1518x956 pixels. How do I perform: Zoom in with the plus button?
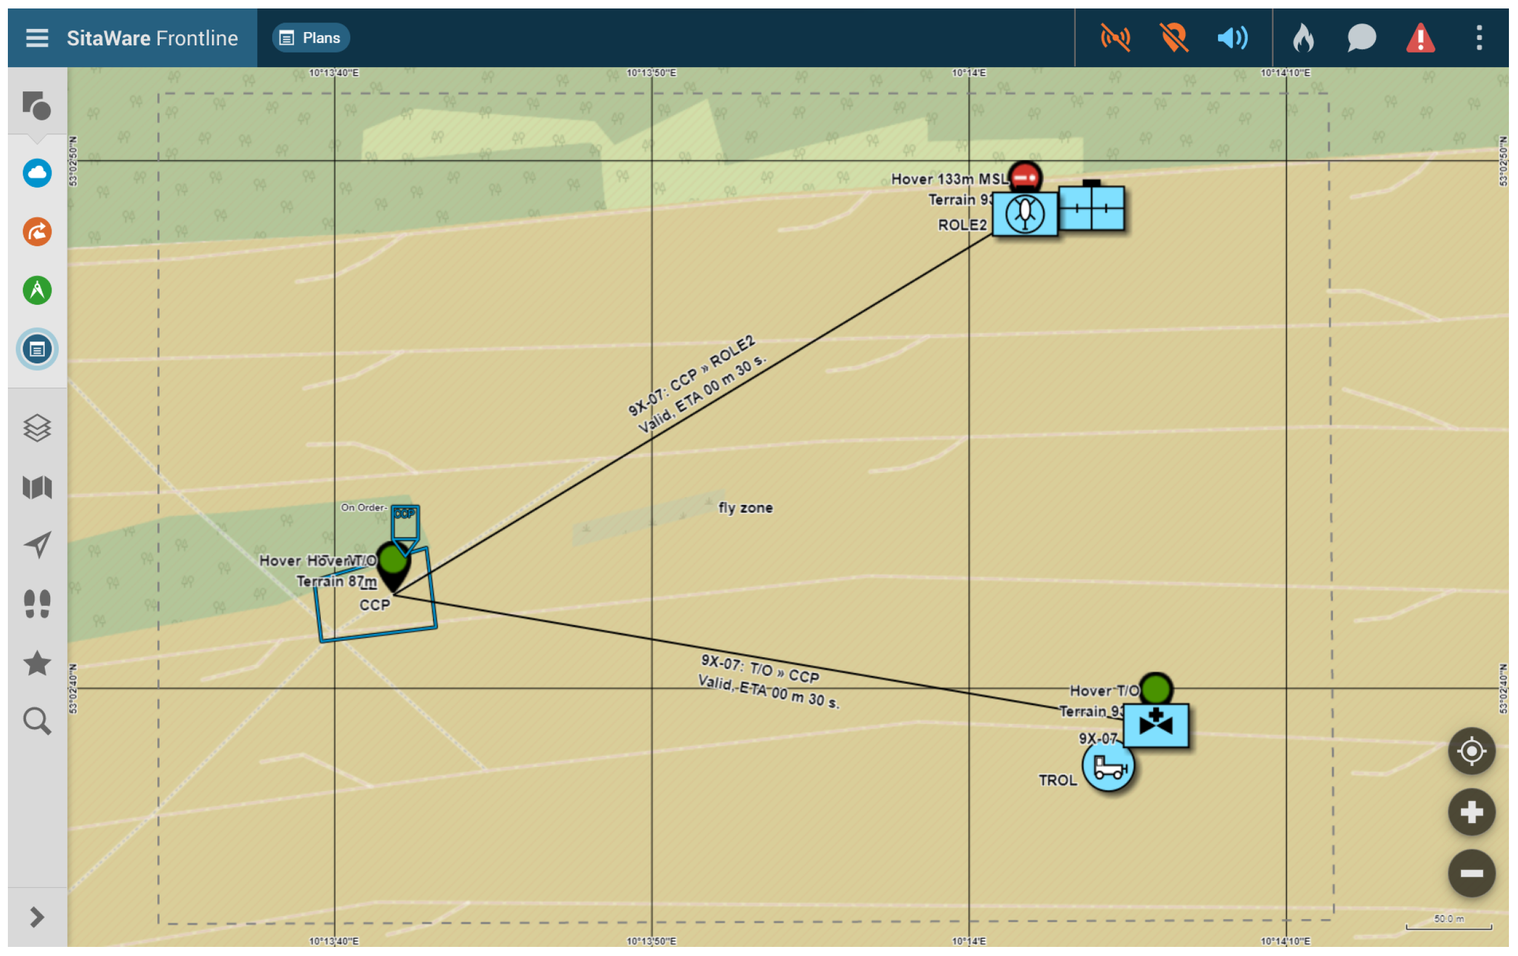coord(1471,811)
